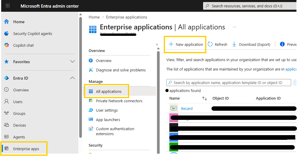This screenshot has height=156, width=297.
Task: Click the global search resources field
Action: 250,6
